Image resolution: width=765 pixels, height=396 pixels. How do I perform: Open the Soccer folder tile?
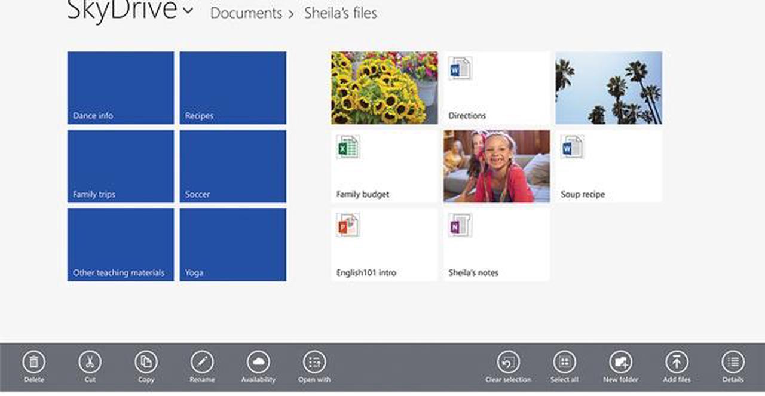[233, 166]
